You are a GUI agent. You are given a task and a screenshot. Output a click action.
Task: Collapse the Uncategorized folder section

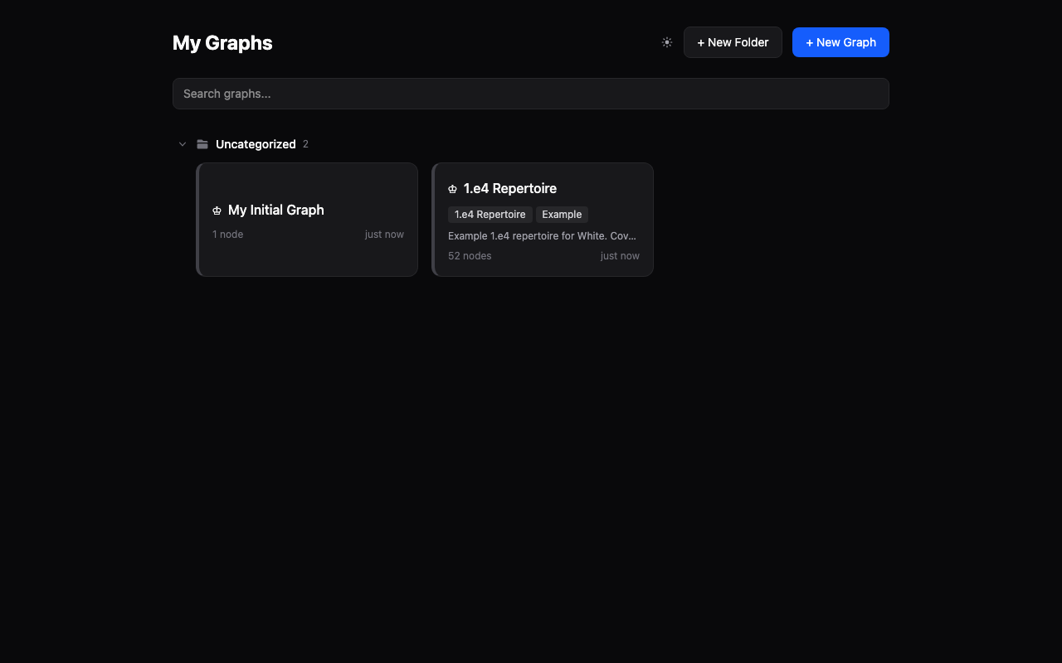(183, 143)
